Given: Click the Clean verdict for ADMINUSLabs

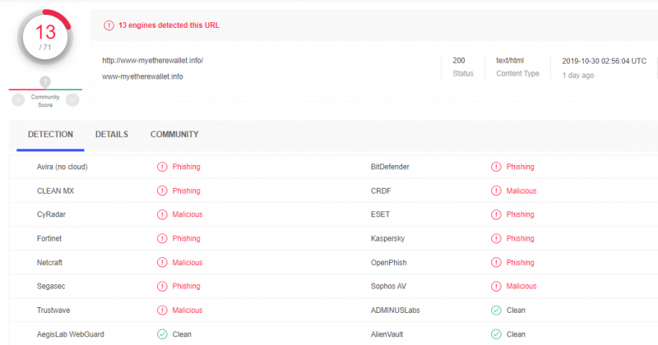Looking at the screenshot, I should coord(516,310).
